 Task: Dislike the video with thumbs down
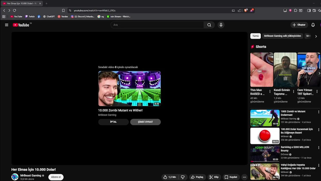point(183,177)
